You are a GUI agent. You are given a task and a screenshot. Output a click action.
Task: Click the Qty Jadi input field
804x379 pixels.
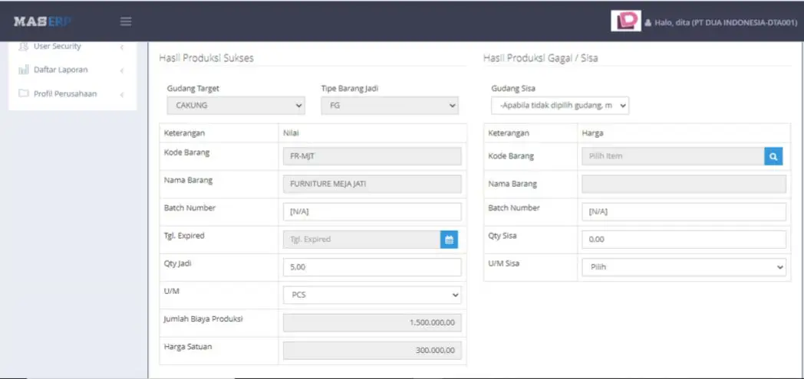[x=372, y=267]
